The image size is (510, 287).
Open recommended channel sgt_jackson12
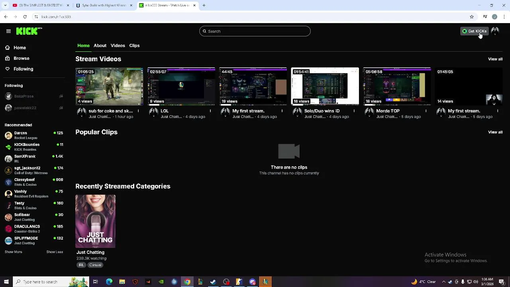pyautogui.click(x=33, y=170)
